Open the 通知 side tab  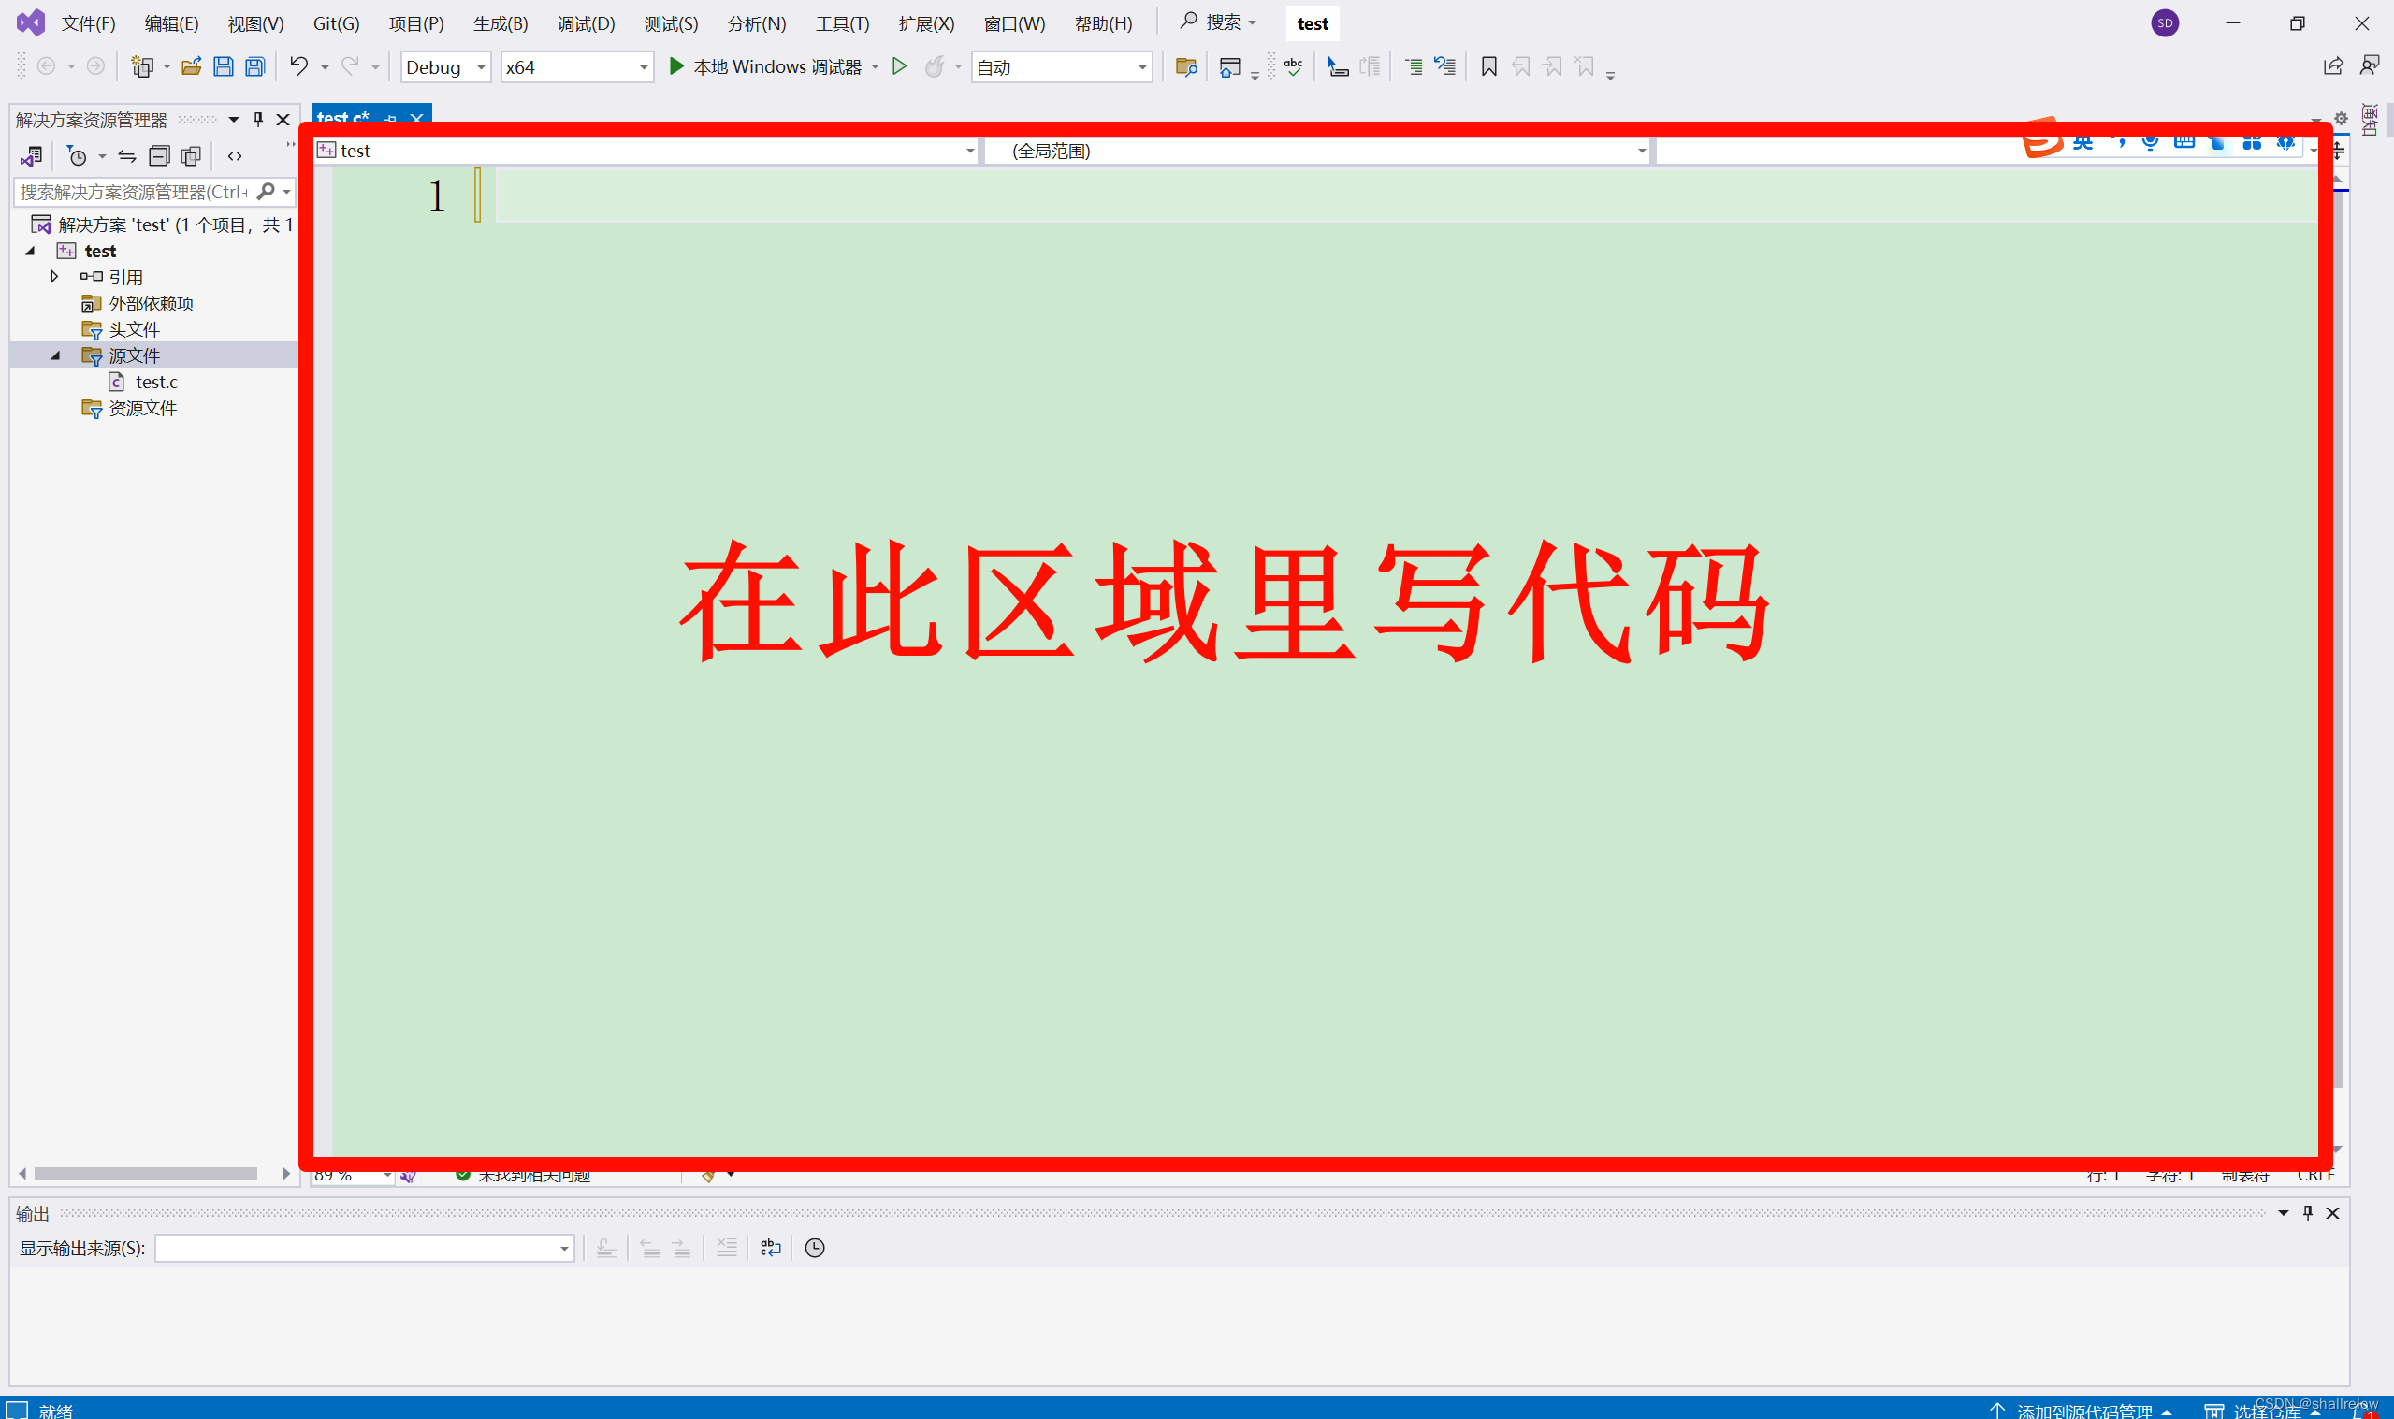coord(2369,120)
